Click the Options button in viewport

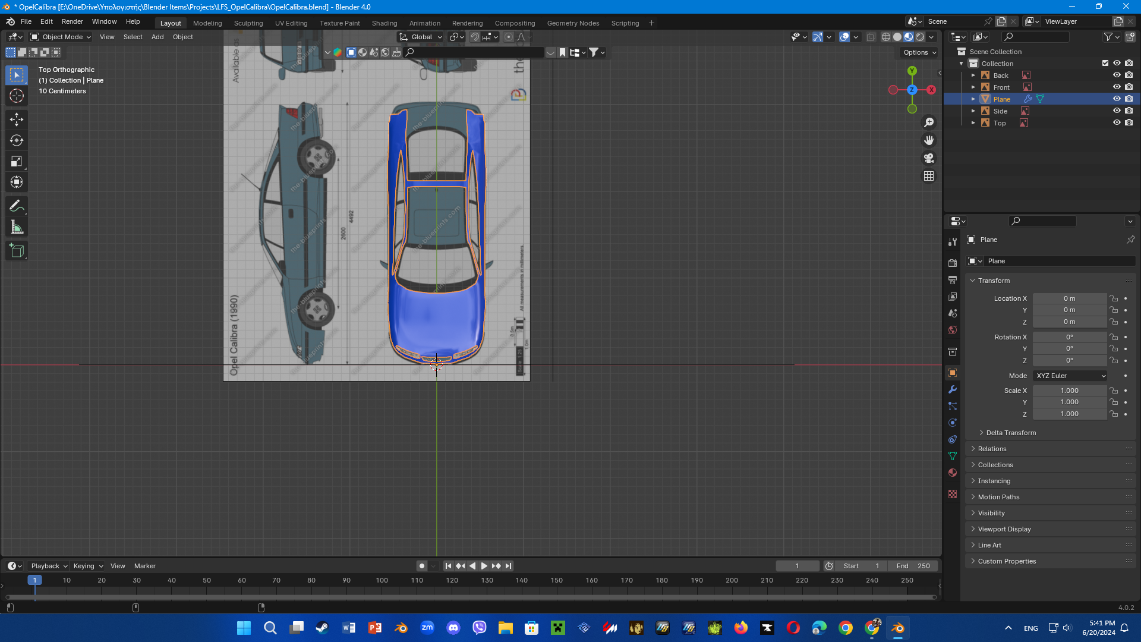click(919, 52)
